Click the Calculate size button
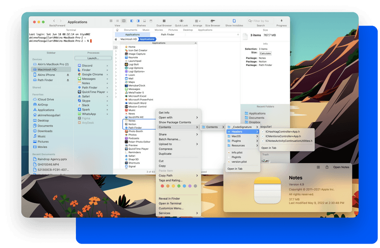 pos(265,54)
